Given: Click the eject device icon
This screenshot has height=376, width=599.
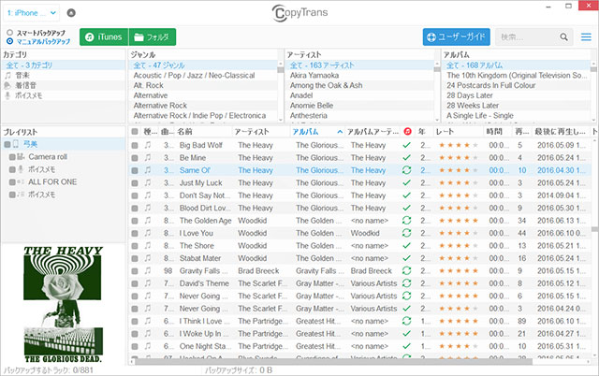Looking at the screenshot, I should (x=73, y=13).
